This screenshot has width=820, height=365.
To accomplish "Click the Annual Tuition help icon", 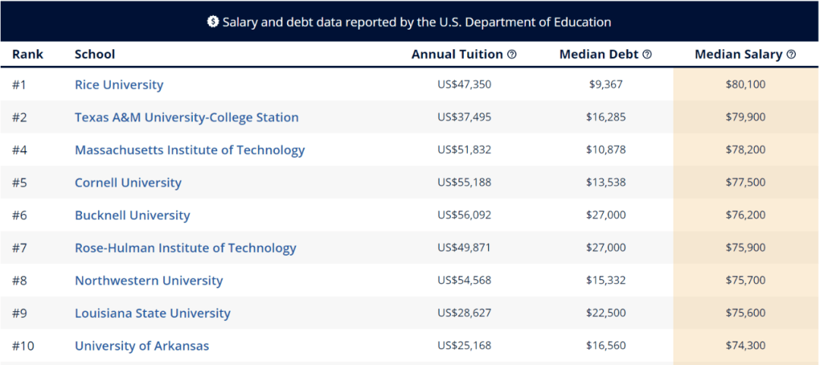I will (512, 55).
